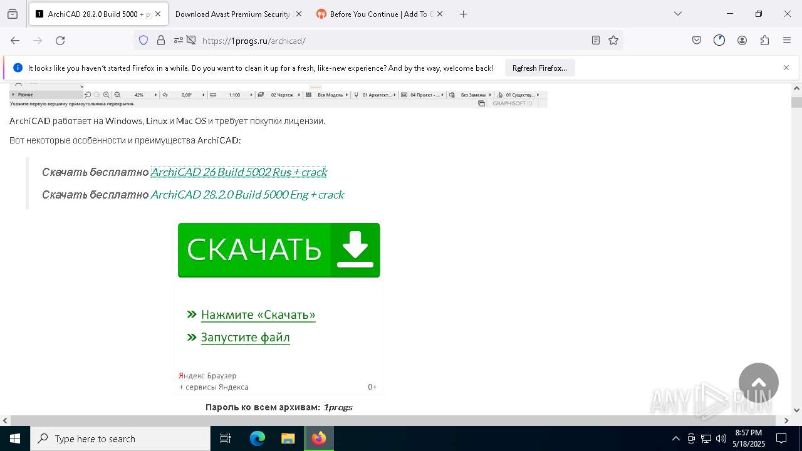Open the Windows Start menu
Image resolution: width=802 pixels, height=451 pixels.
coord(15,438)
